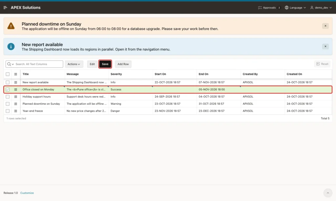The image size is (336, 201).
Task: Click the globe icon beside Language
Action: coord(286,8)
